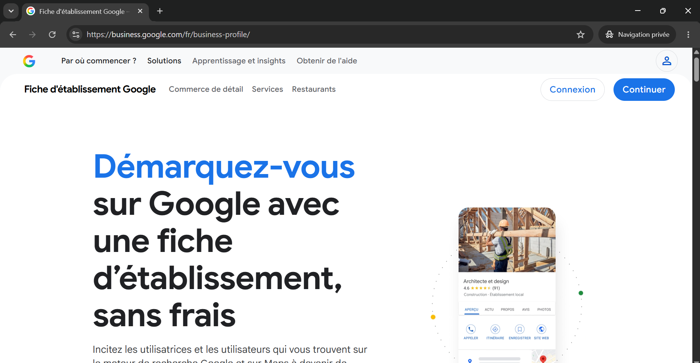
Task: Select the PROPOS tab in preview card
Action: click(507, 309)
